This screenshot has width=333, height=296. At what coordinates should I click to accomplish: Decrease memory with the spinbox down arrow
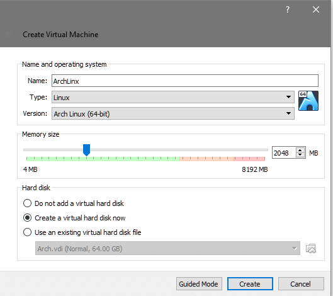pos(300,155)
